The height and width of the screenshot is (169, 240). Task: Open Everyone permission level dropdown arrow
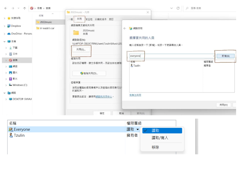pos(138,129)
